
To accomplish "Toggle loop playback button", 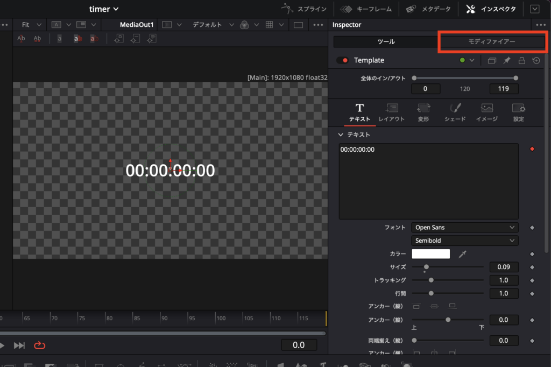I will pyautogui.click(x=40, y=345).
